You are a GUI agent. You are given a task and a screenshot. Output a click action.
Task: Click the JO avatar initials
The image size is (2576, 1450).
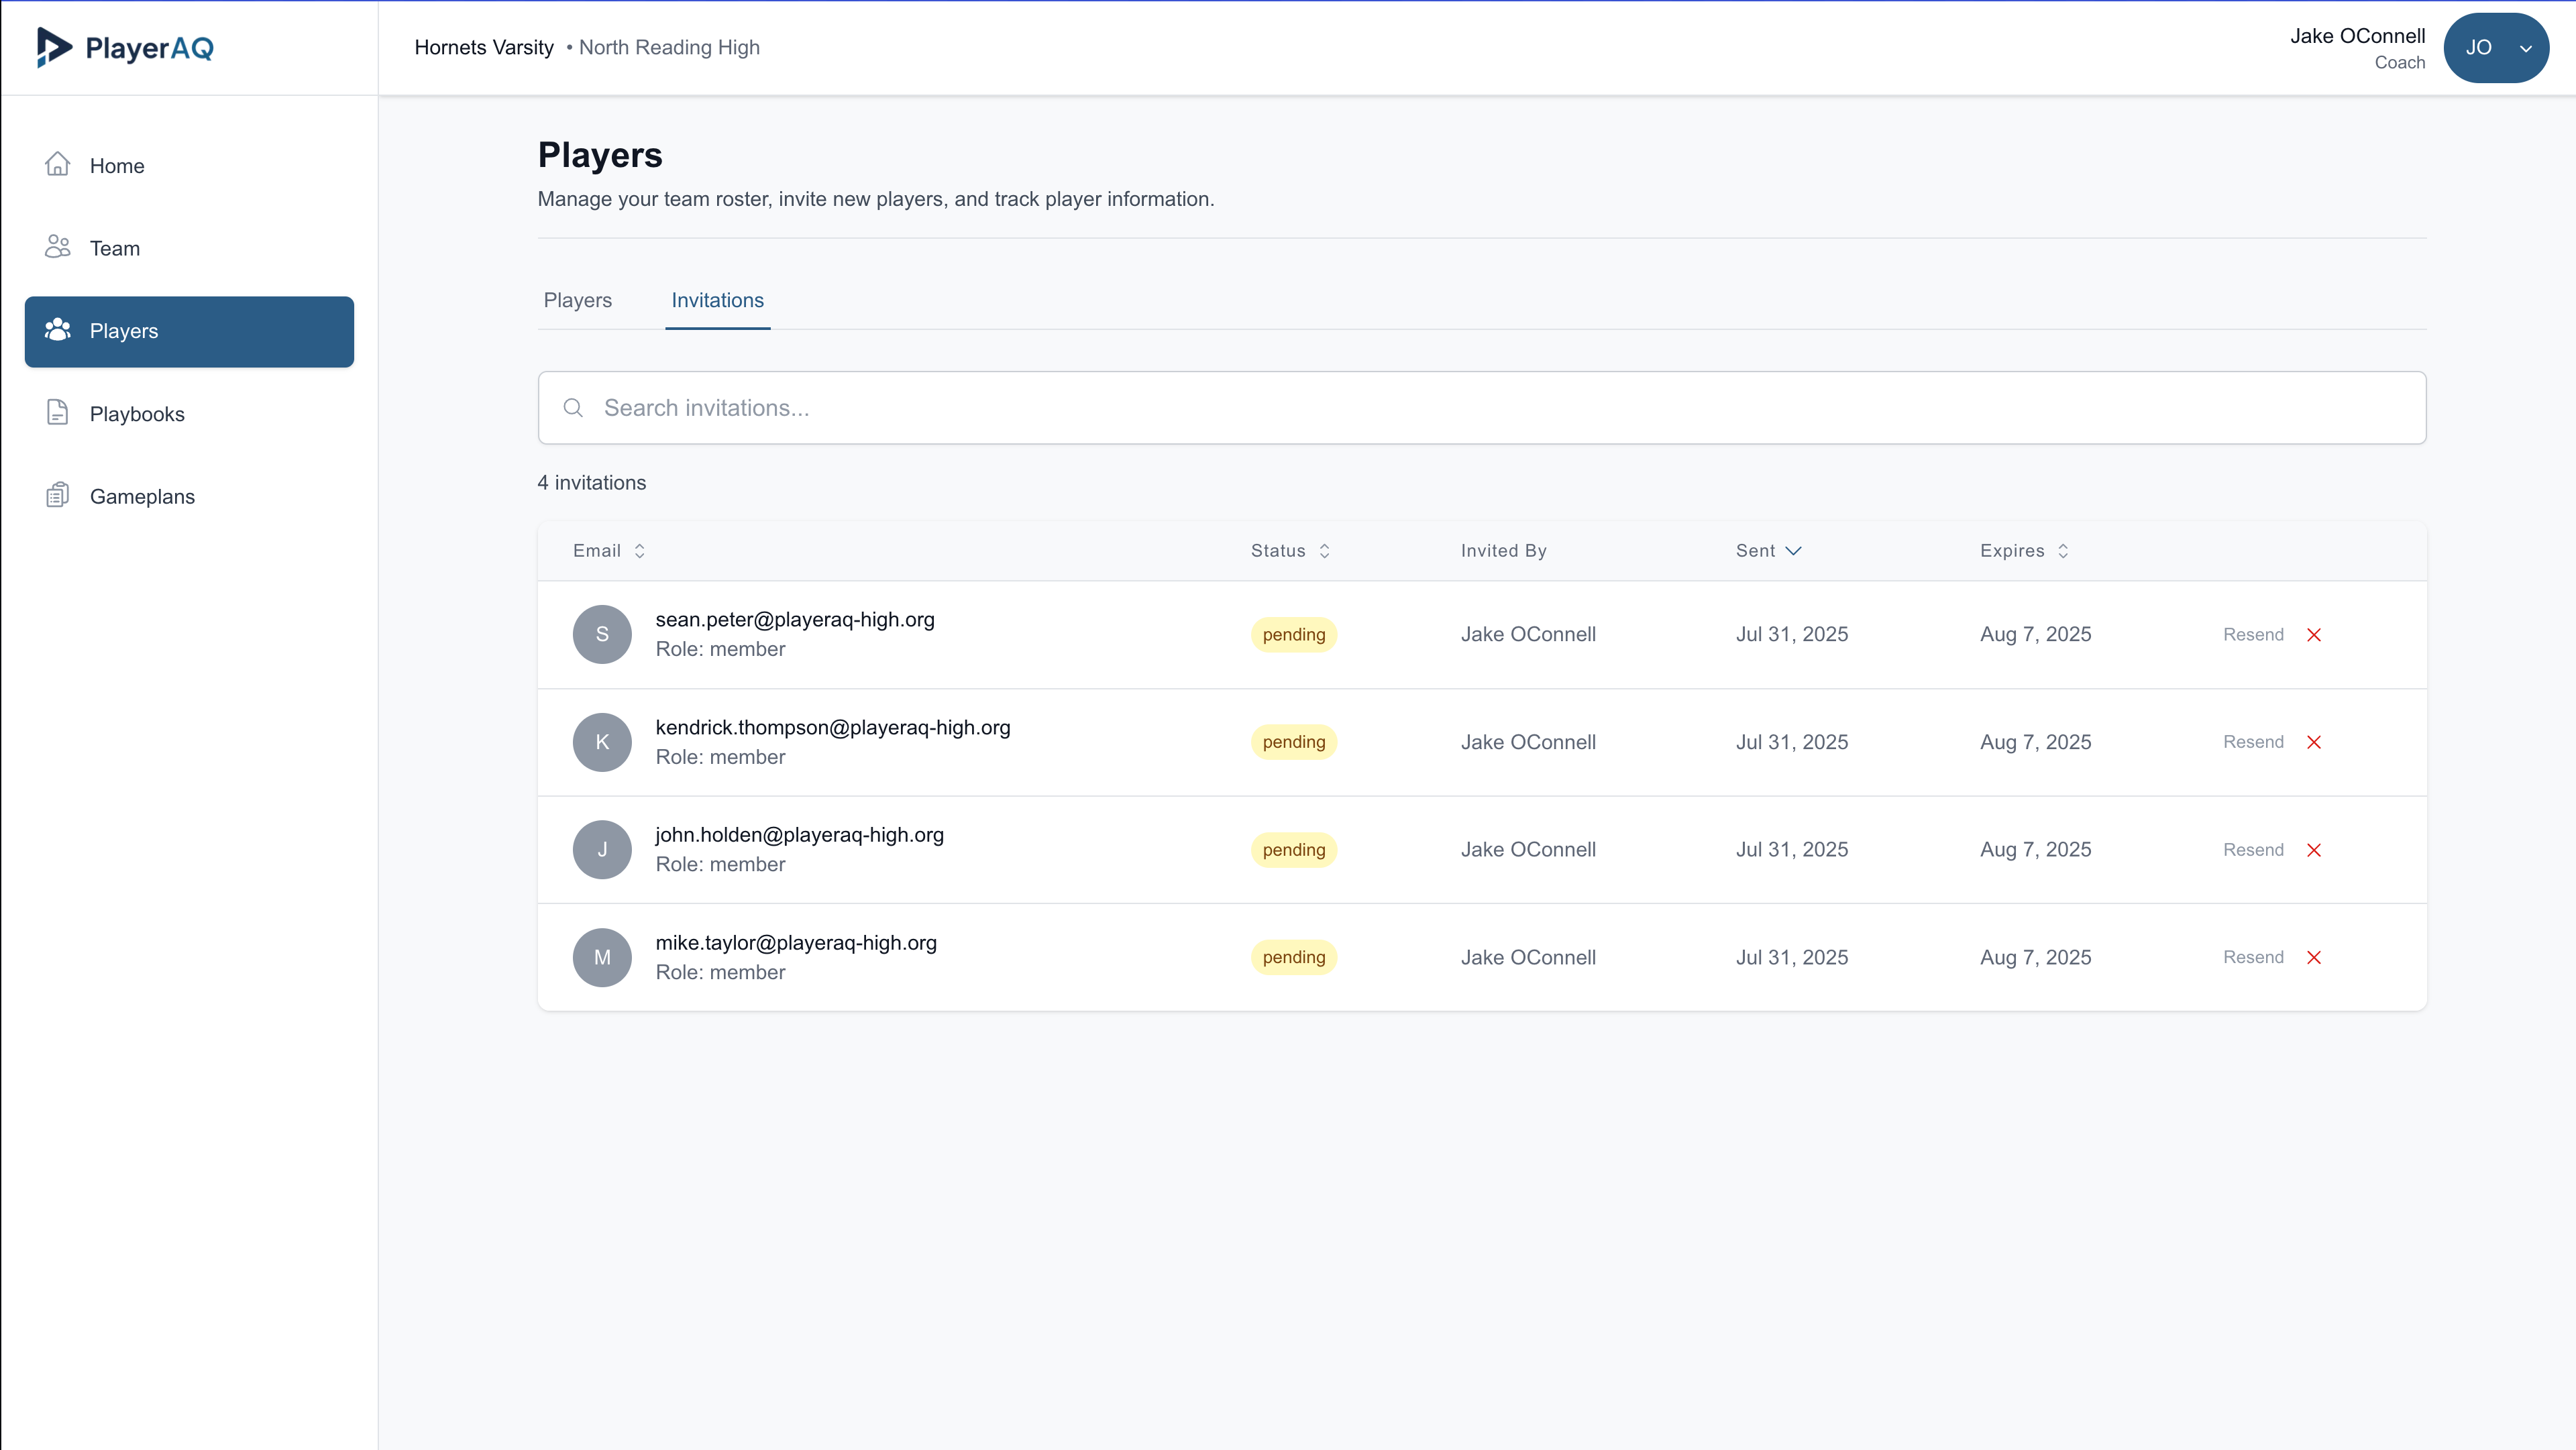(x=2478, y=48)
